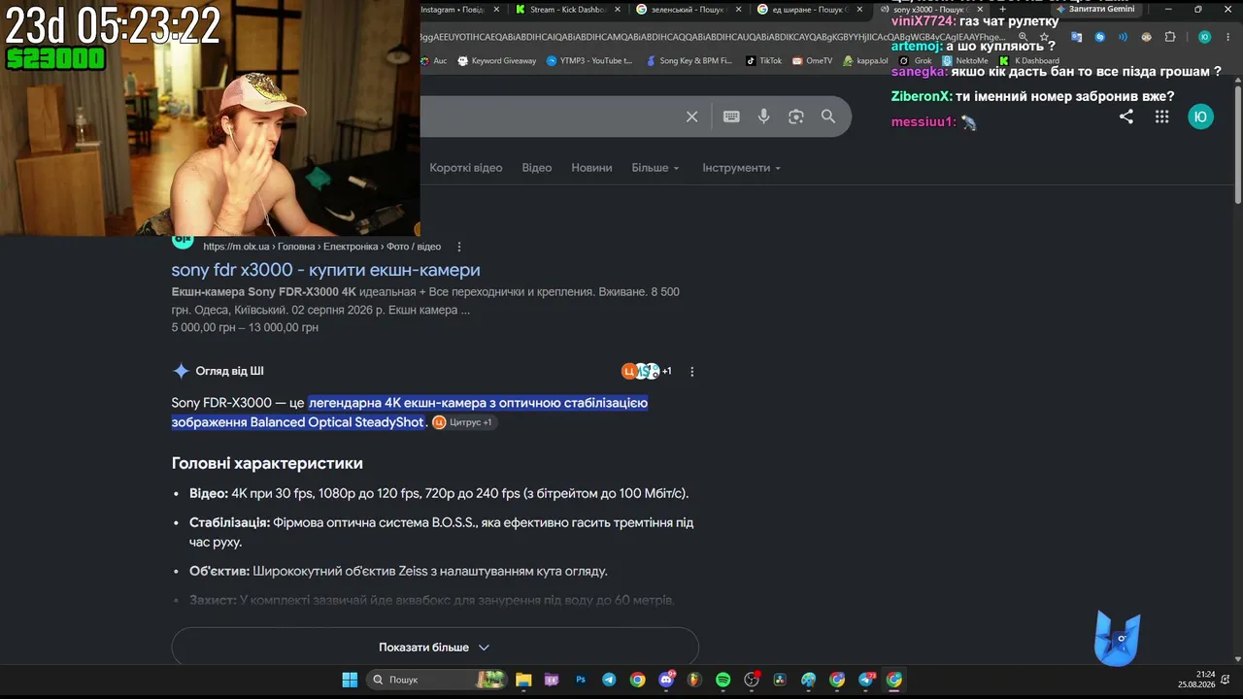Open the Google apps grid
Image resolution: width=1243 pixels, height=699 pixels.
coord(1161,116)
